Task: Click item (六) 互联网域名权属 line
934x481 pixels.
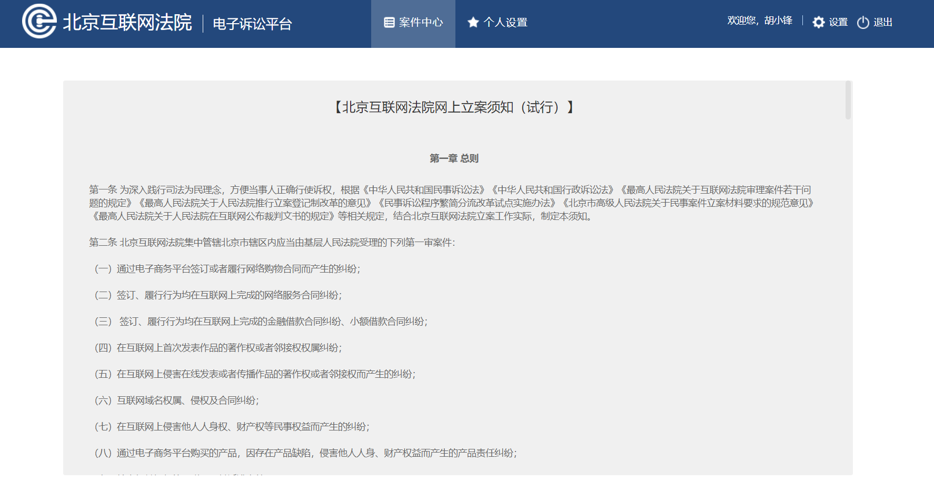Action: click(176, 400)
